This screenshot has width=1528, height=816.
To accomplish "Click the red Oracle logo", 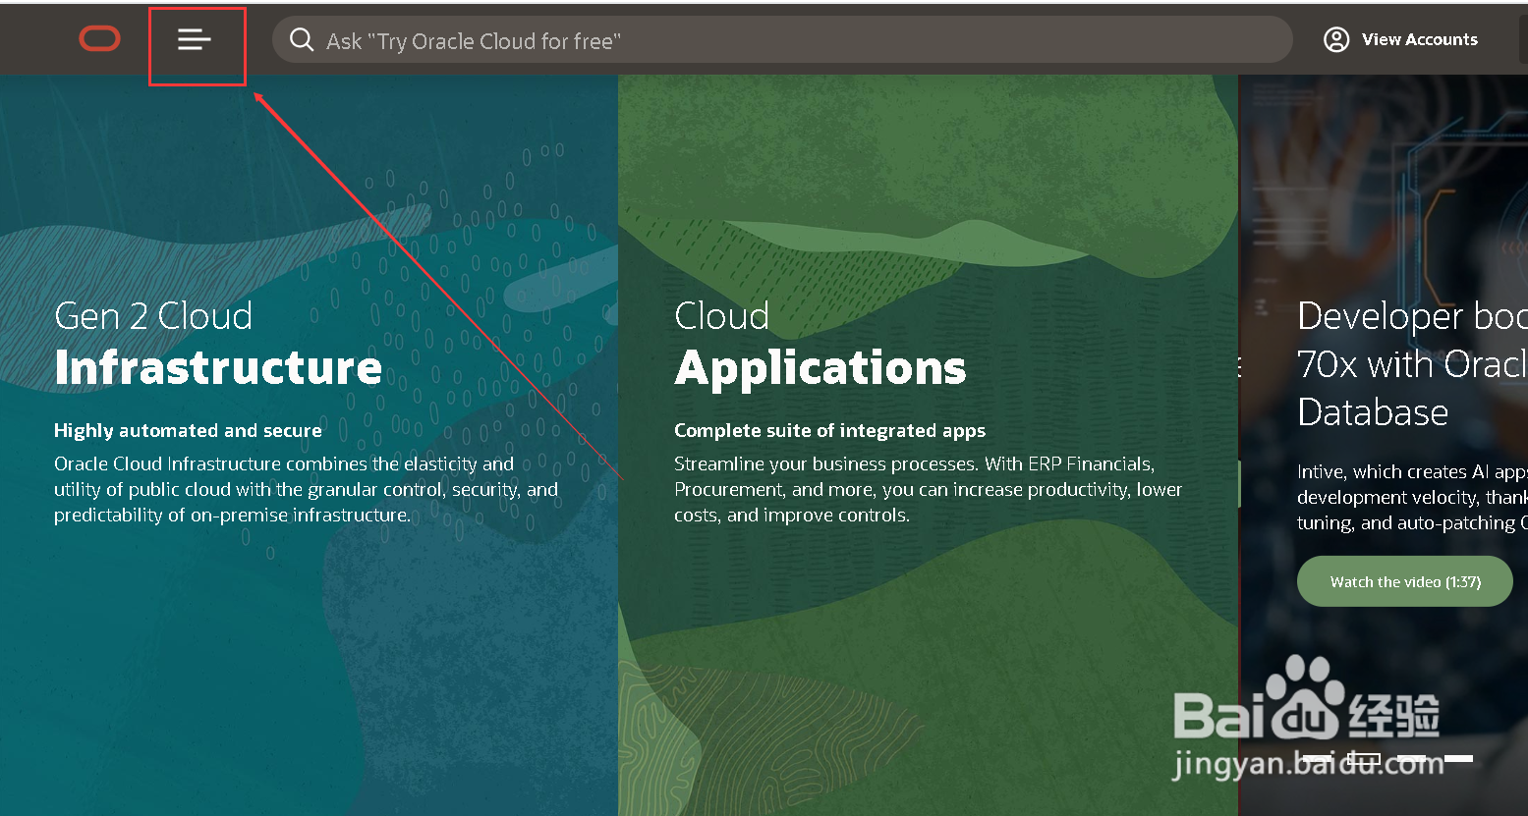I will tap(100, 38).
